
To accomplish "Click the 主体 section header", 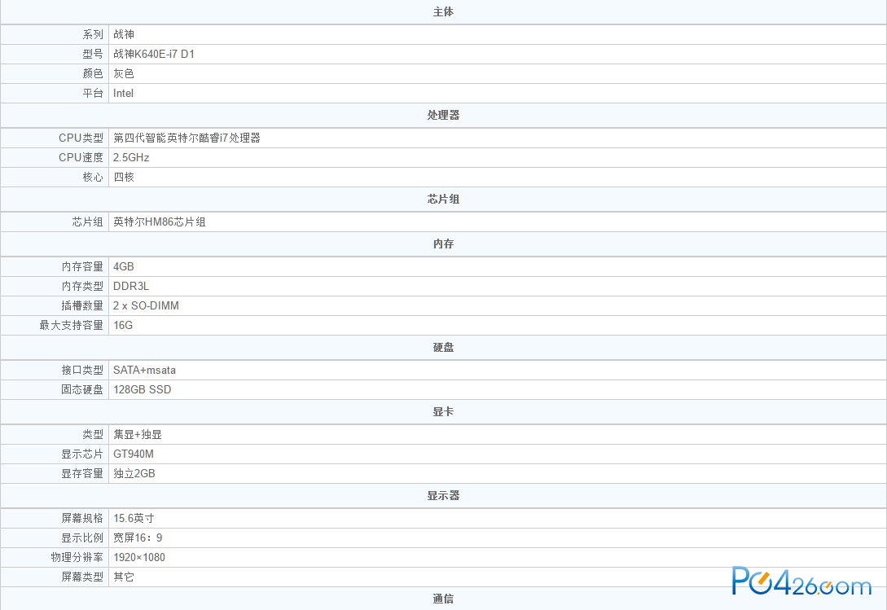I will tap(443, 12).
